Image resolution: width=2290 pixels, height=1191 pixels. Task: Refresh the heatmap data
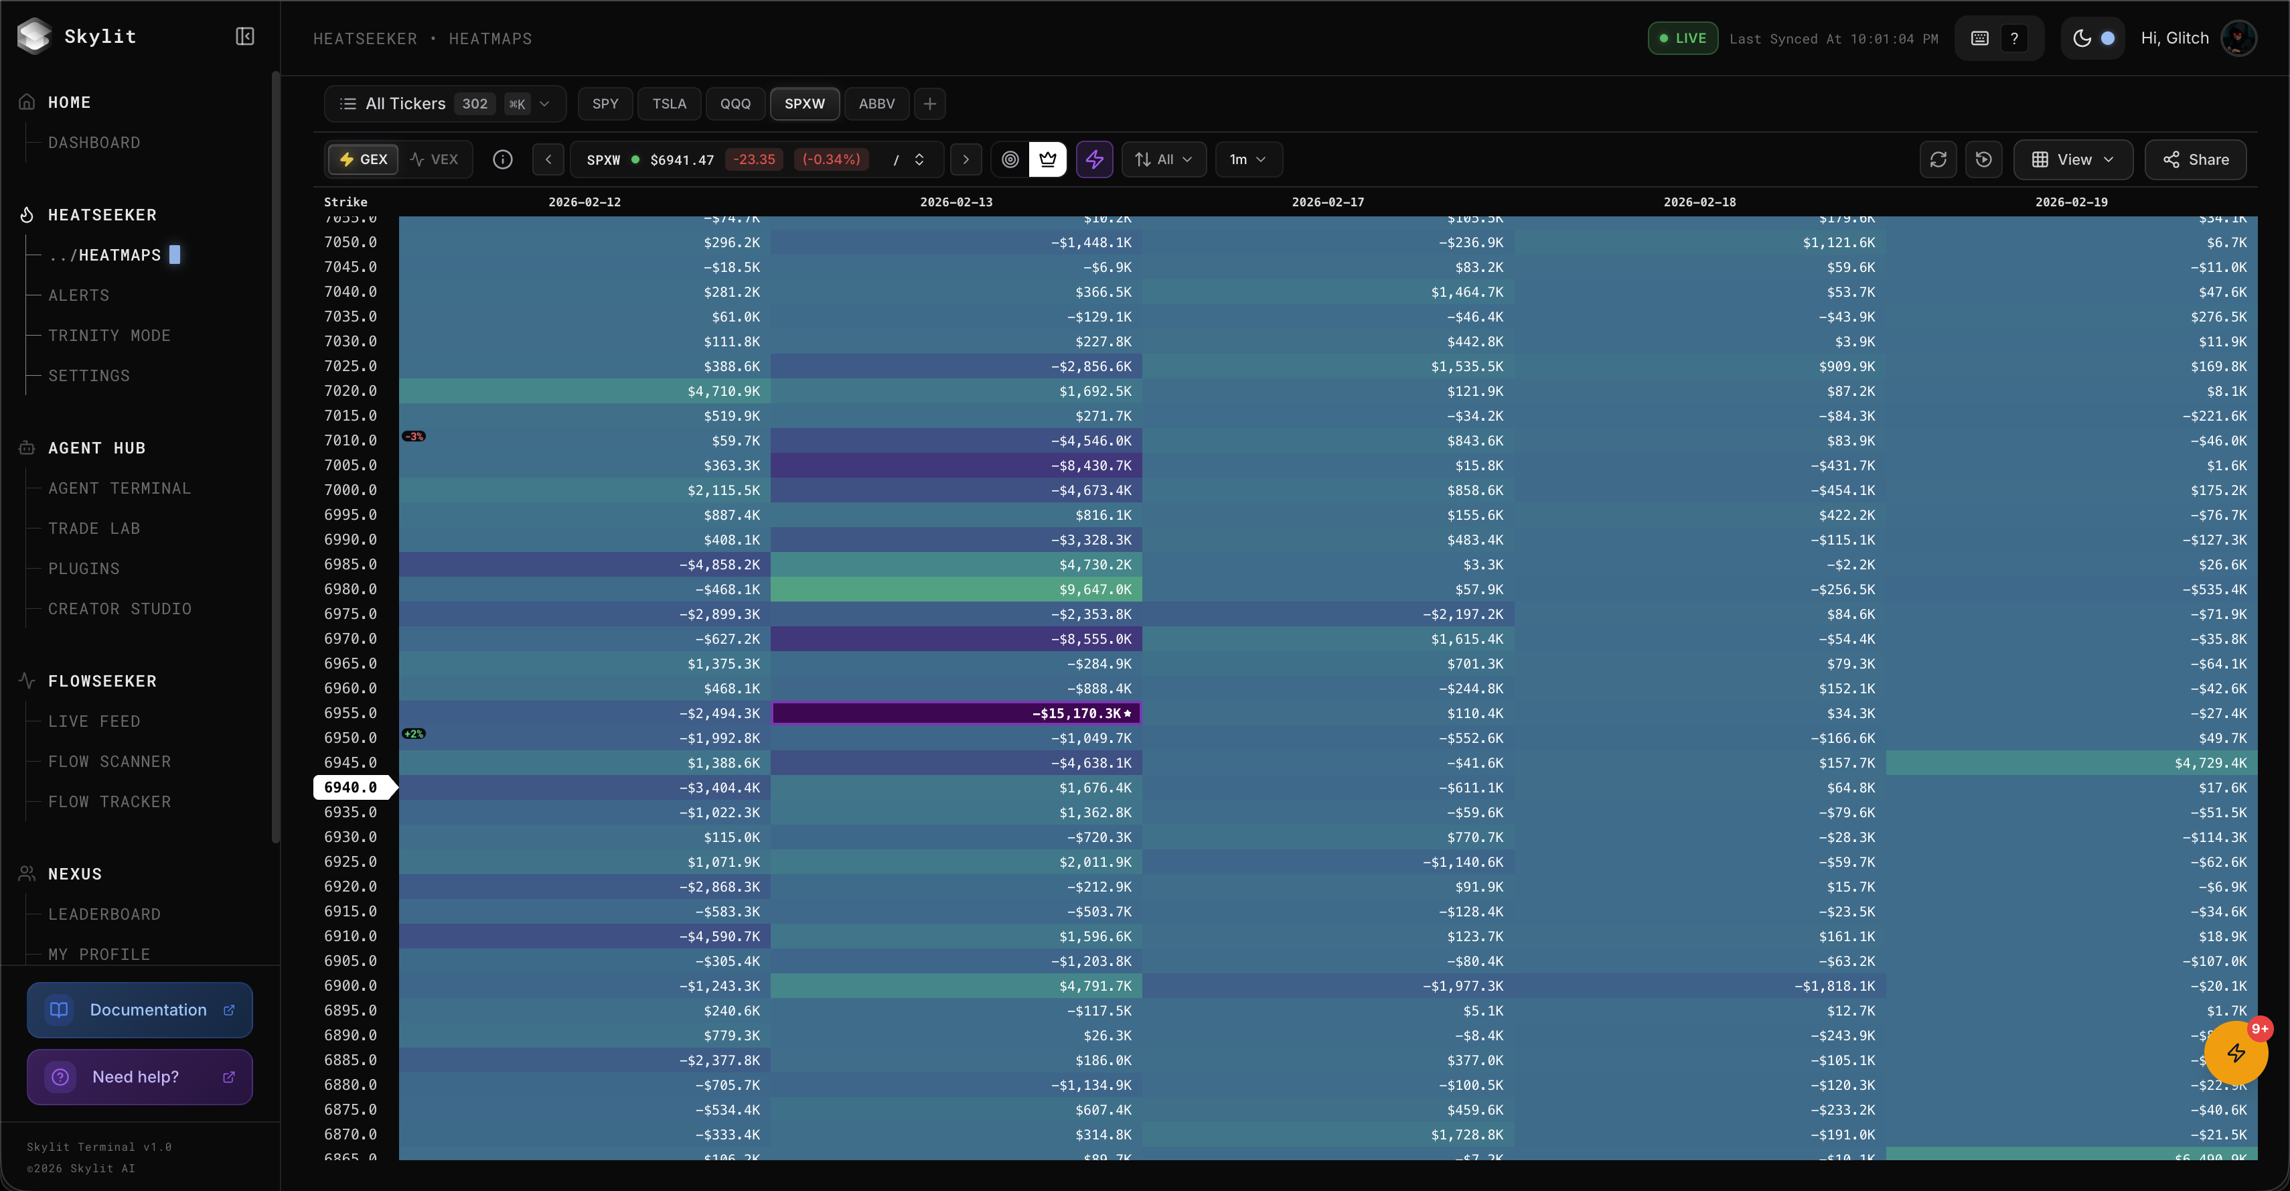1939,159
